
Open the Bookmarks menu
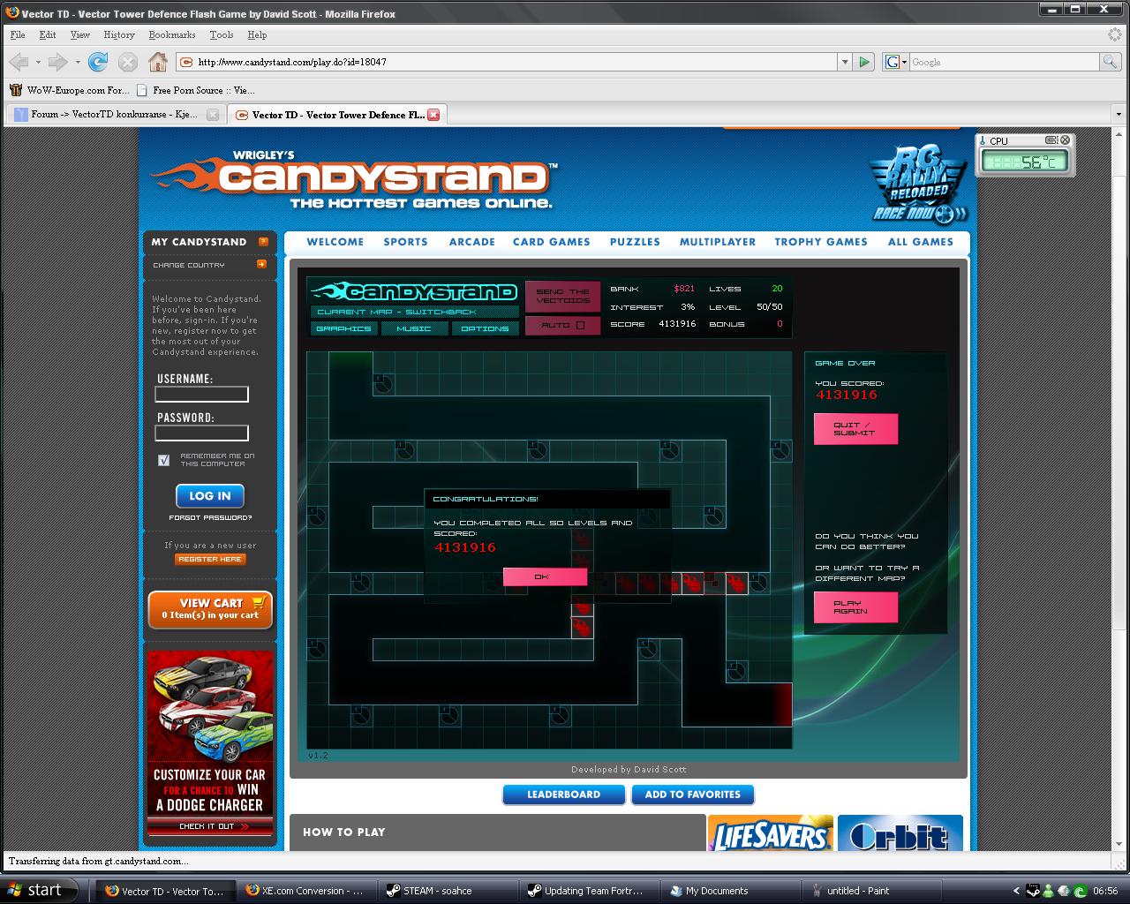(172, 35)
